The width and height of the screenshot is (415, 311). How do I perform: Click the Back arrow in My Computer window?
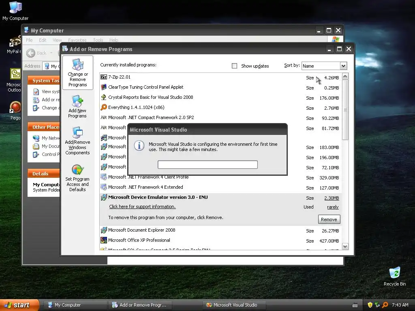(31, 53)
